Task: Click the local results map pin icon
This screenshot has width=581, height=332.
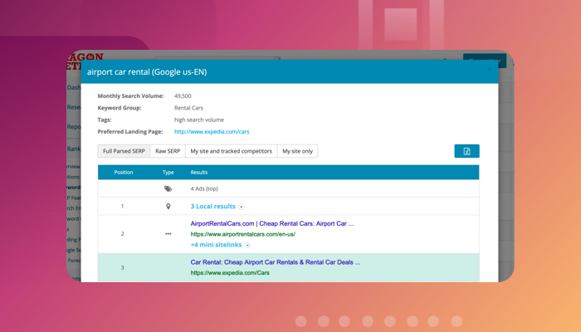Action: 168,207
